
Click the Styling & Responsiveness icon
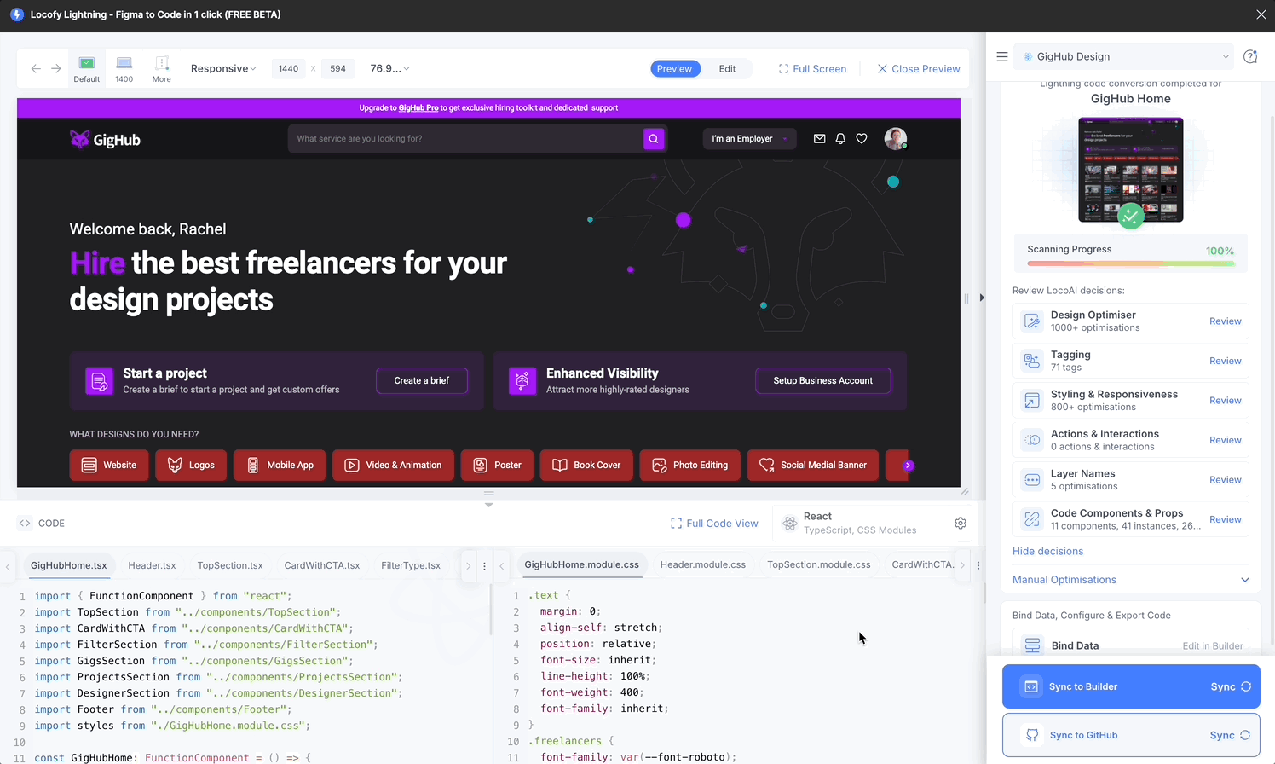coord(1032,401)
